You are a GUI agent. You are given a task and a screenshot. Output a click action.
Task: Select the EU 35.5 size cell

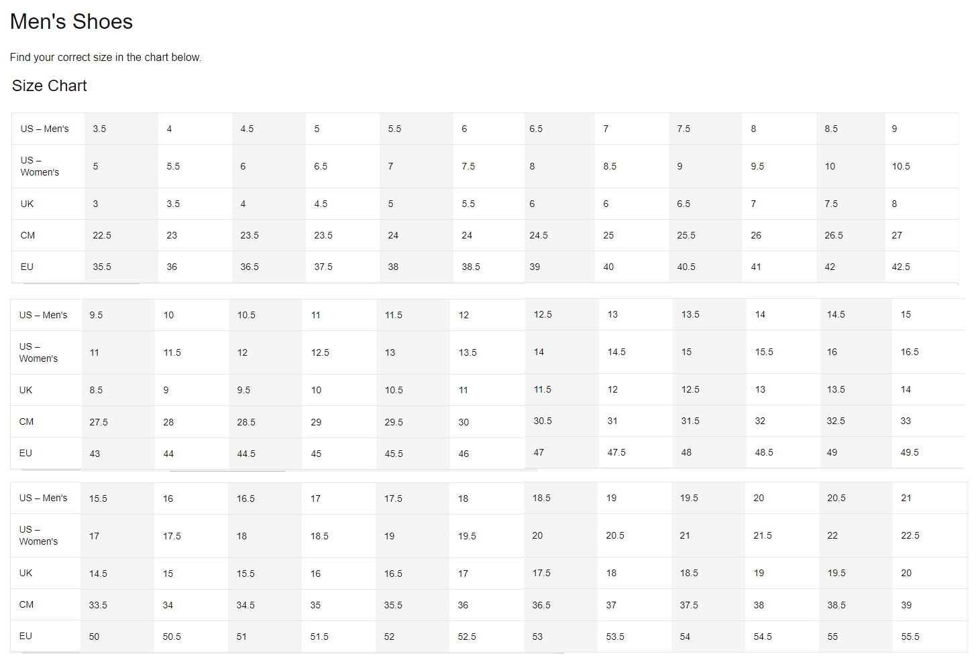coord(102,267)
